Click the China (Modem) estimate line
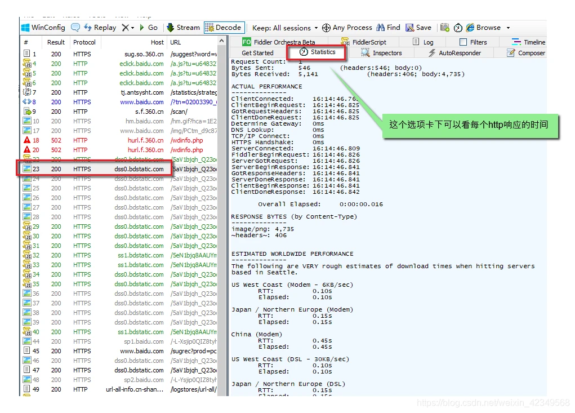 coord(257,334)
